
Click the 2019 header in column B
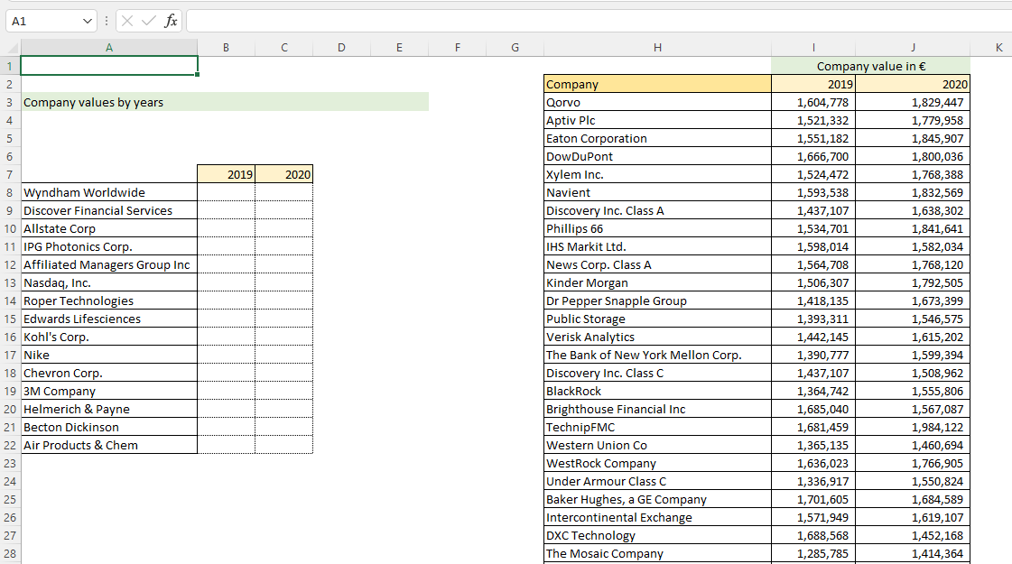coord(226,175)
